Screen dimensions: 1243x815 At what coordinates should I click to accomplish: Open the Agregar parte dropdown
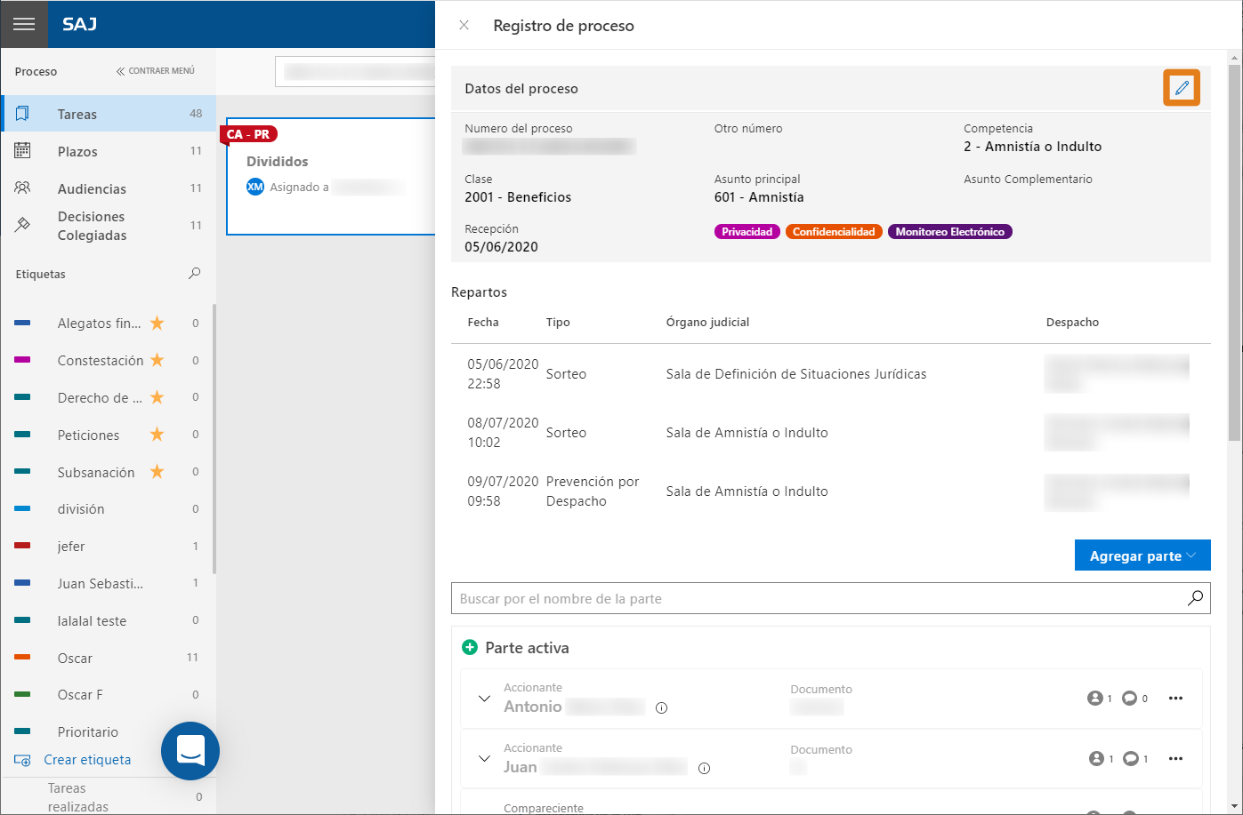click(x=1142, y=555)
